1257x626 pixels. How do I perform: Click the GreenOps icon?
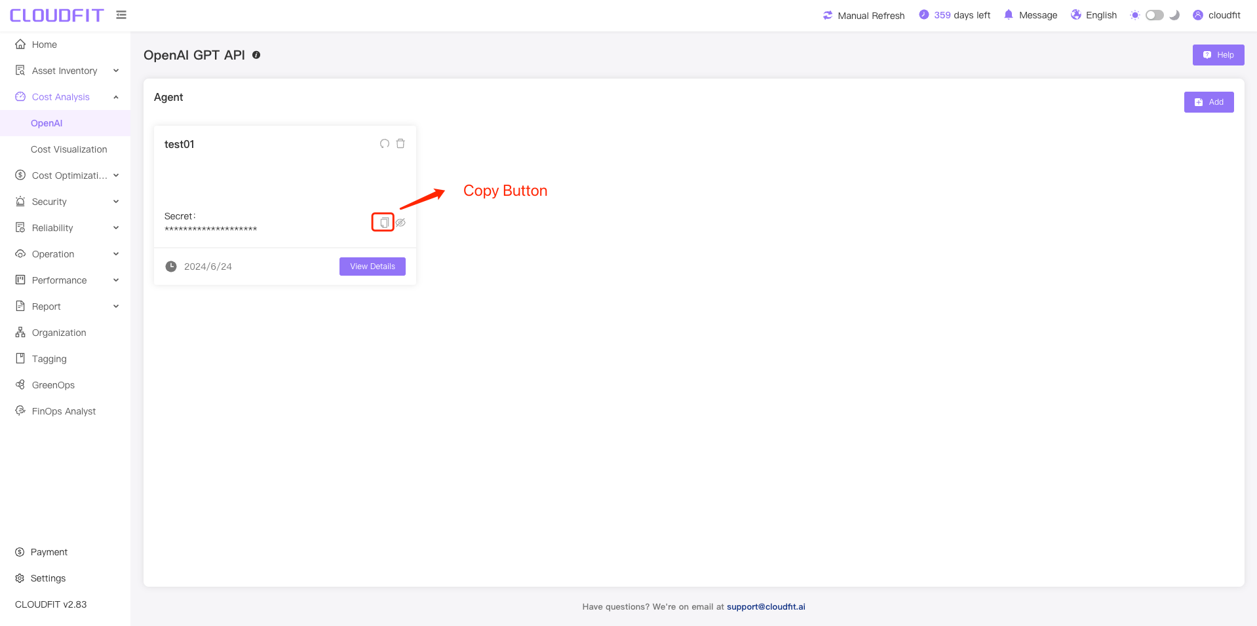point(20,384)
